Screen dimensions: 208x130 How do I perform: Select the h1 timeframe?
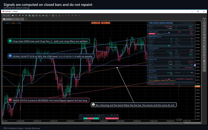pos(63,15)
